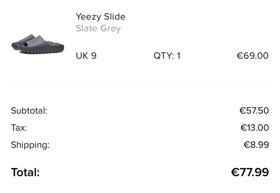Click the shipping cost €8.99

click(256, 145)
